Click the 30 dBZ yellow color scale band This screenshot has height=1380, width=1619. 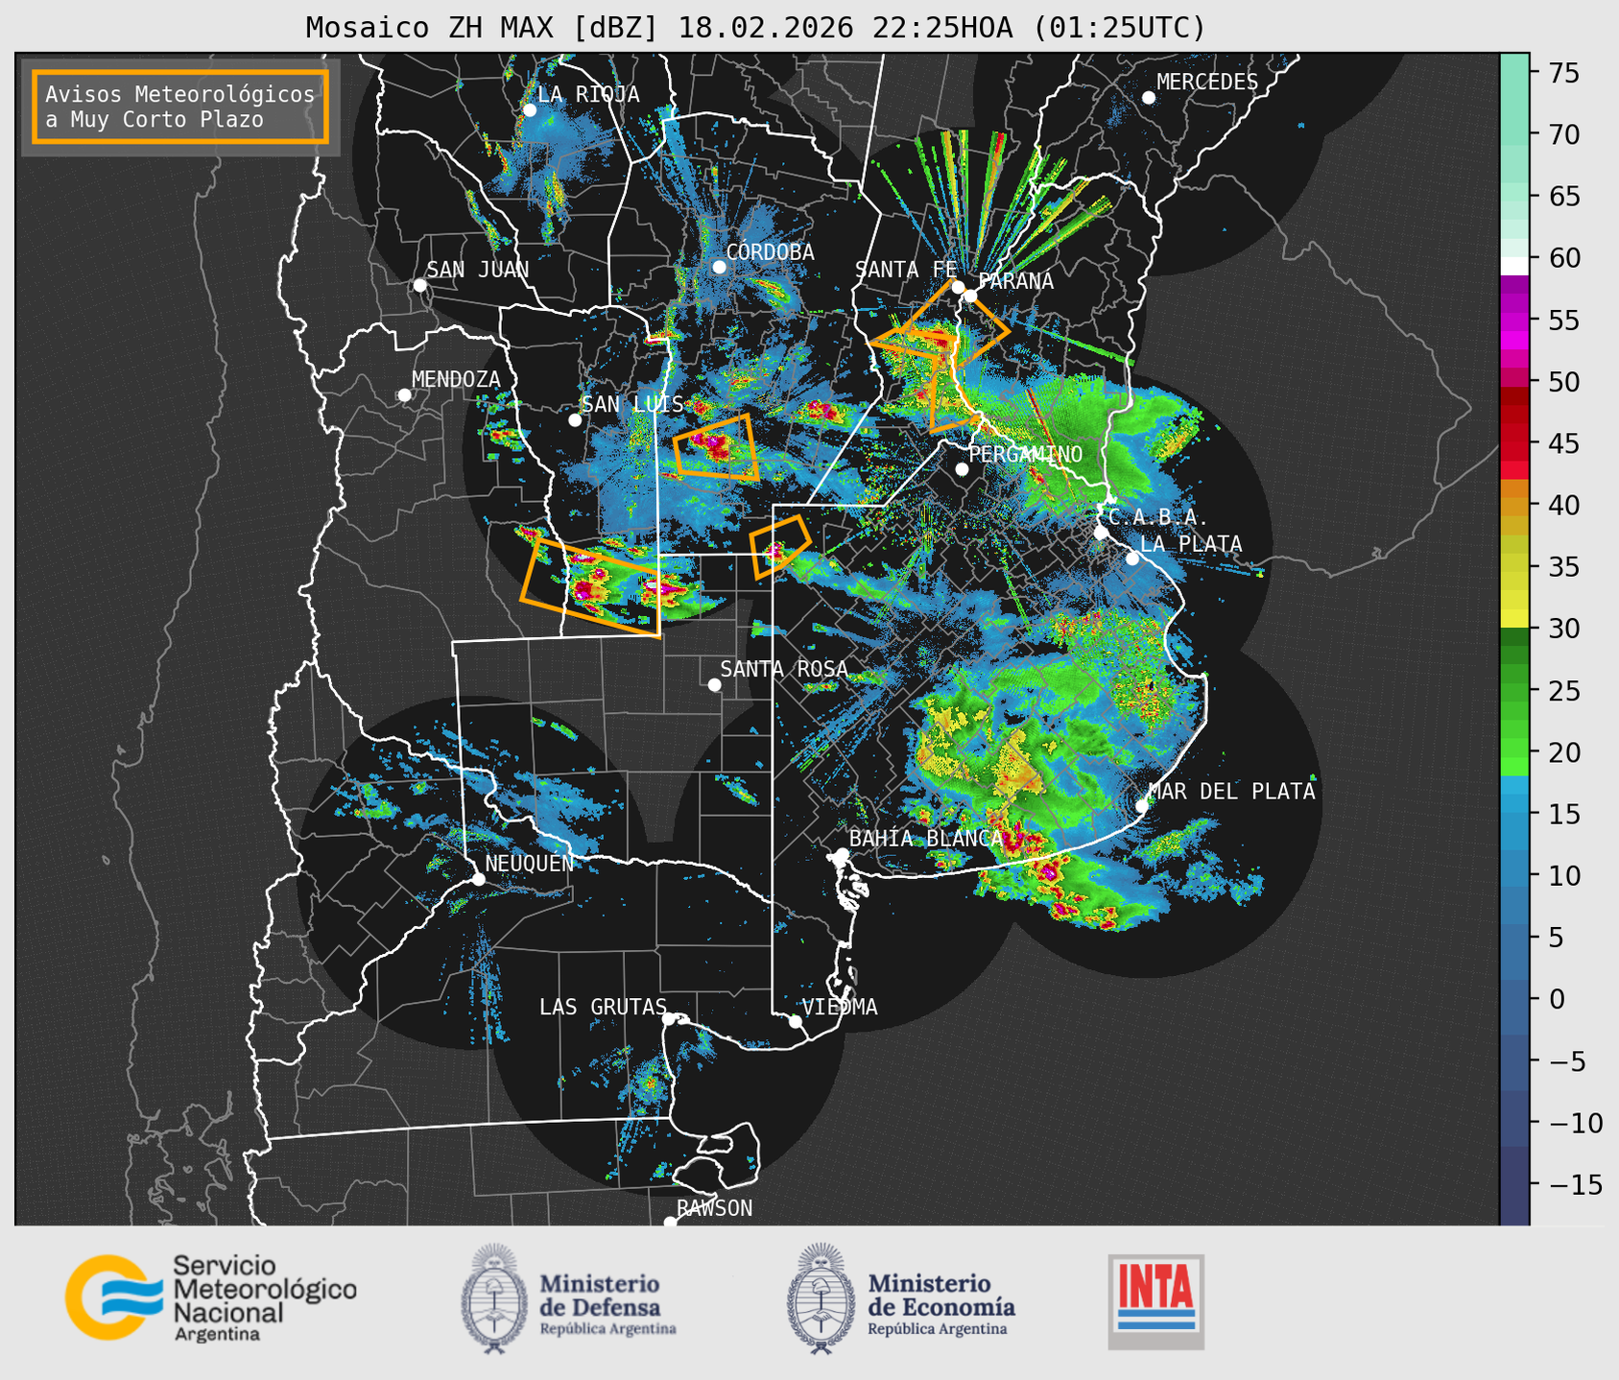pos(1514,619)
